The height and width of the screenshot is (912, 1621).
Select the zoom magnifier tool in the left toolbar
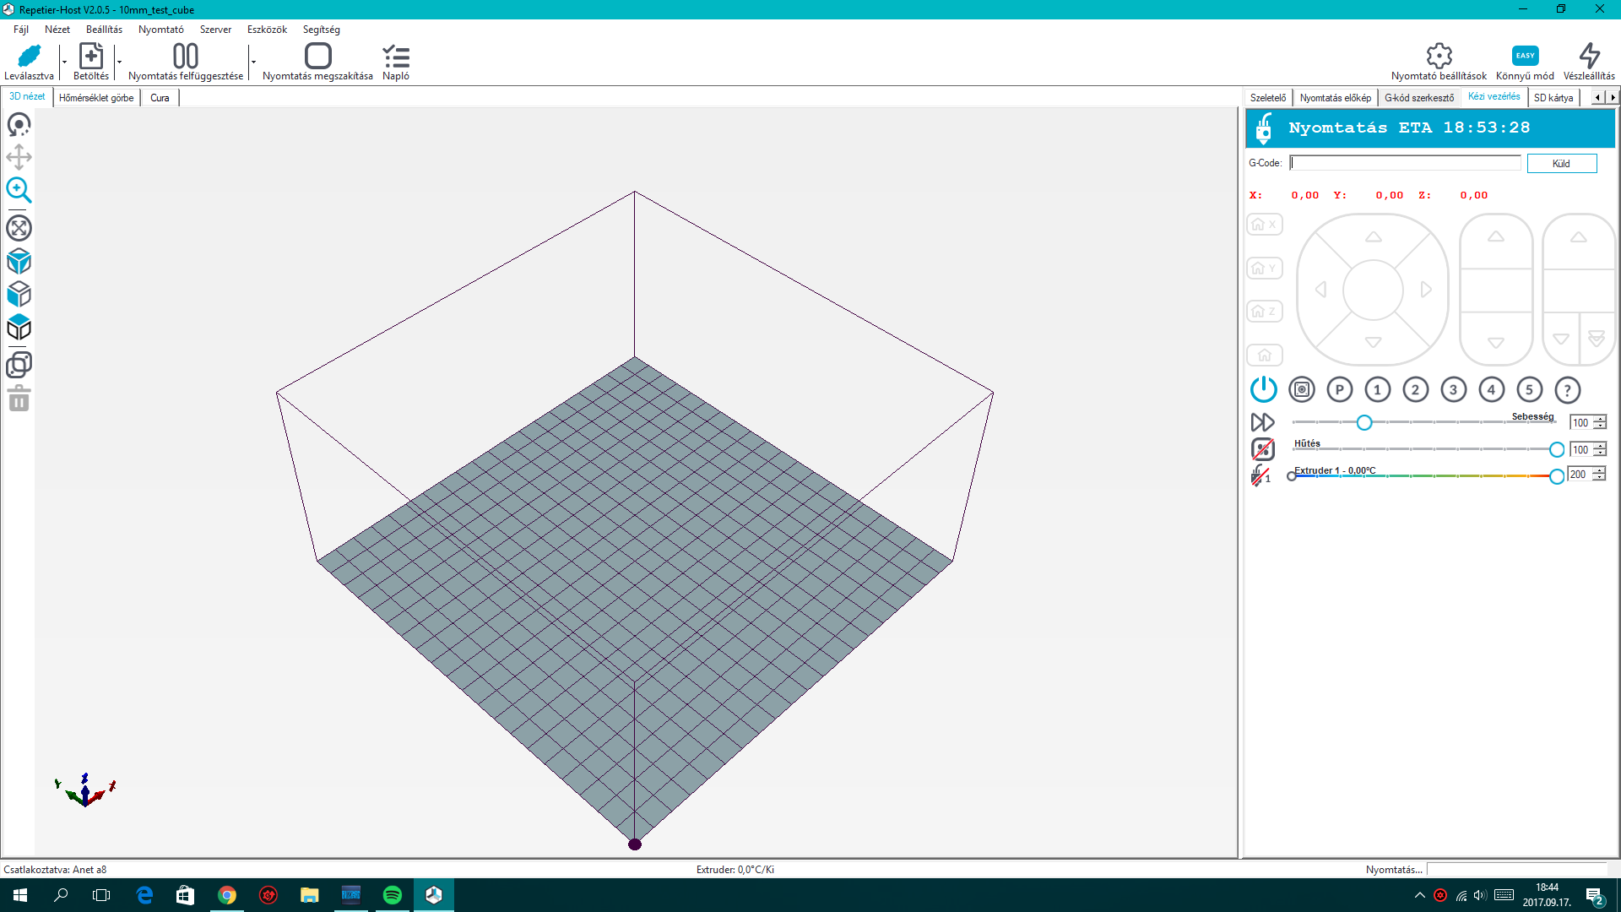coord(19,190)
